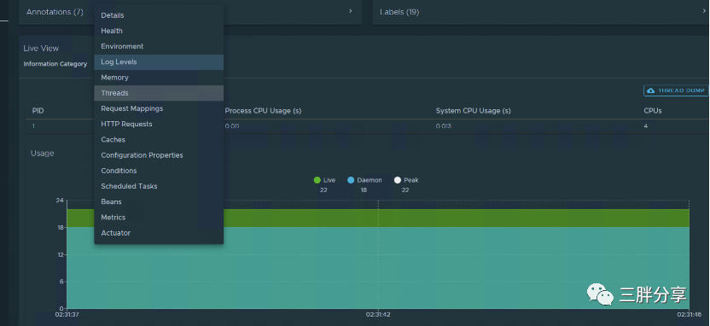
Task: Select Details from the category list
Action: (x=159, y=15)
